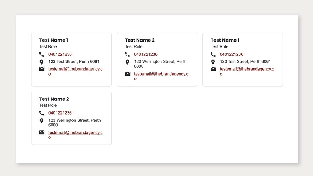Click the location pin icon in the top-middle card
313x176 pixels.
pos(127,62)
